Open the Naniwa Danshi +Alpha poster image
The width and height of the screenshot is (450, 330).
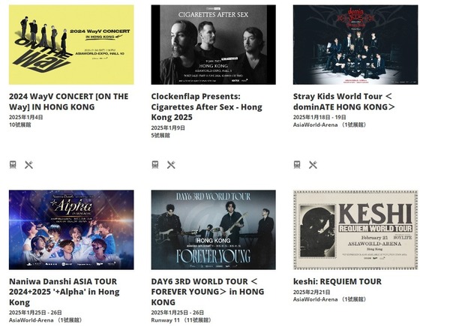[x=71, y=229]
